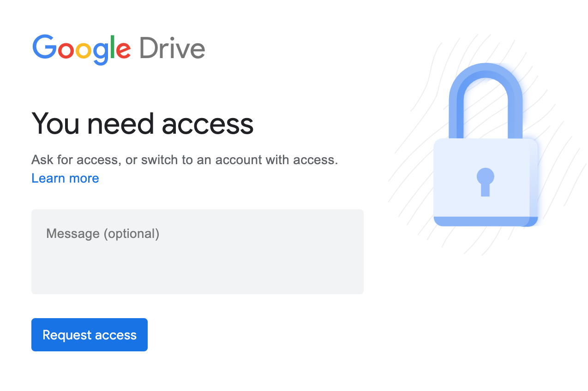
Task: Click the word access in the heading
Action: pos(208,125)
